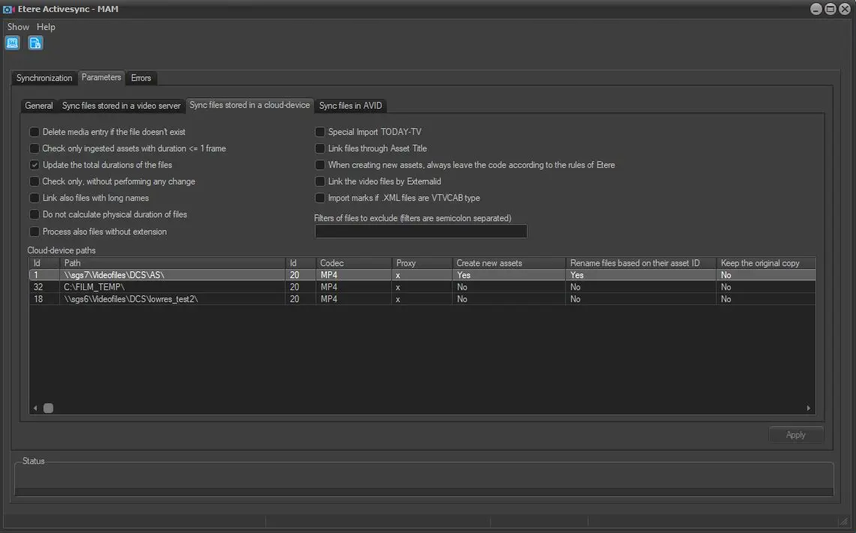Click the table's left scroll arrow
Screen dimensions: 856x533
pyautogui.click(x=35, y=408)
